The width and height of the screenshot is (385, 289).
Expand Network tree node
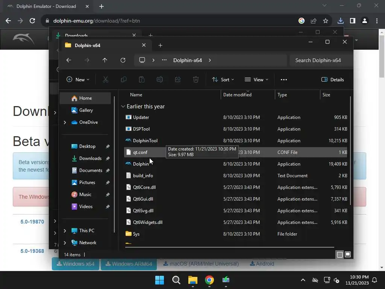[x=65, y=243]
